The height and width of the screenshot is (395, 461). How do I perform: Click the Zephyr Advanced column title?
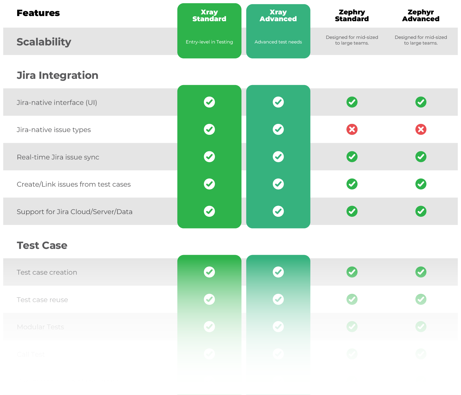(421, 15)
